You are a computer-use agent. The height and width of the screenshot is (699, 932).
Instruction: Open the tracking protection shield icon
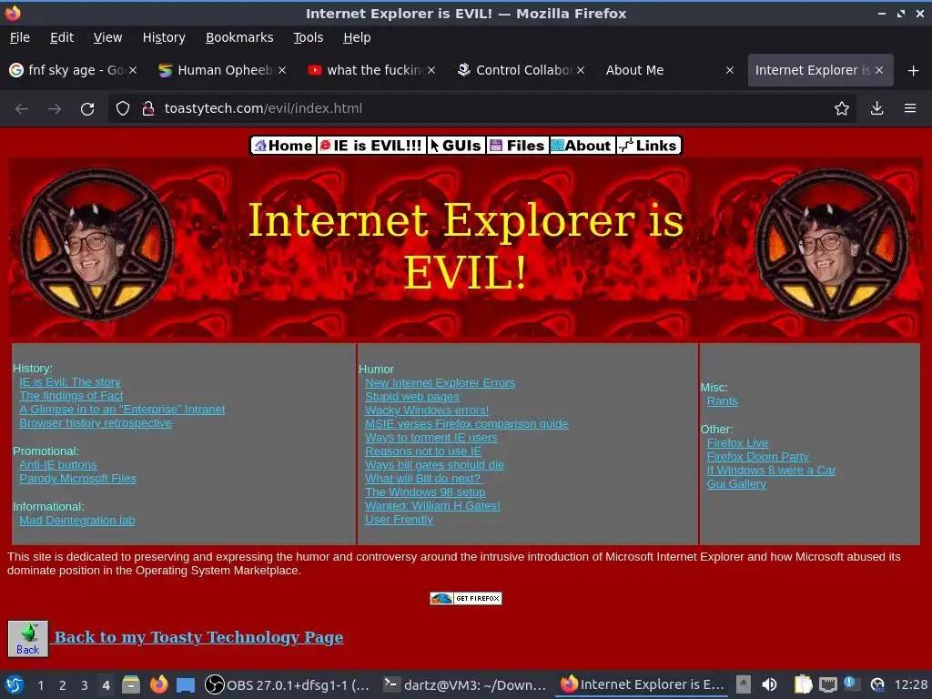[x=123, y=109]
